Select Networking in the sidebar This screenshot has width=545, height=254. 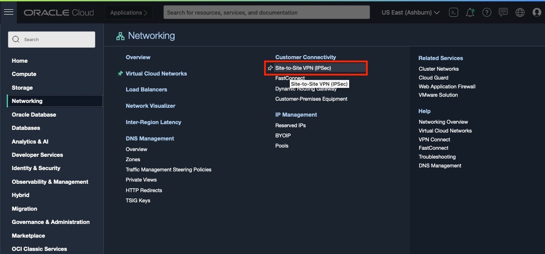click(55, 101)
